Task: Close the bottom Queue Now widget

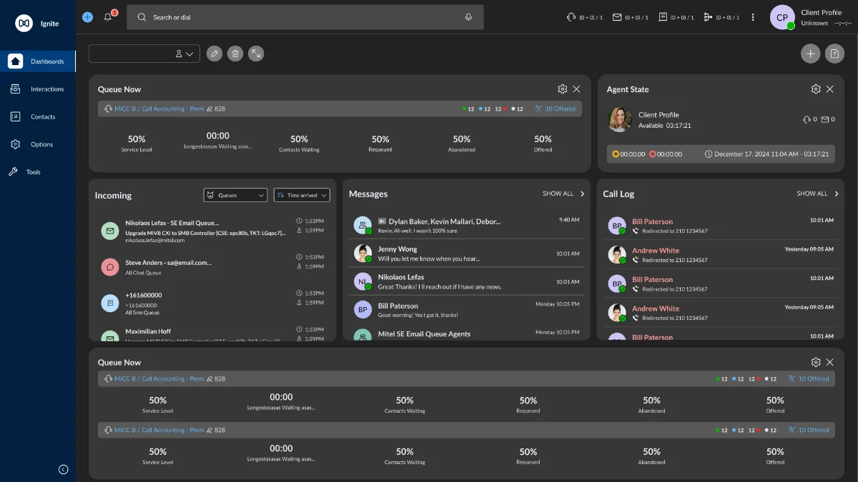Action: pyautogui.click(x=830, y=362)
